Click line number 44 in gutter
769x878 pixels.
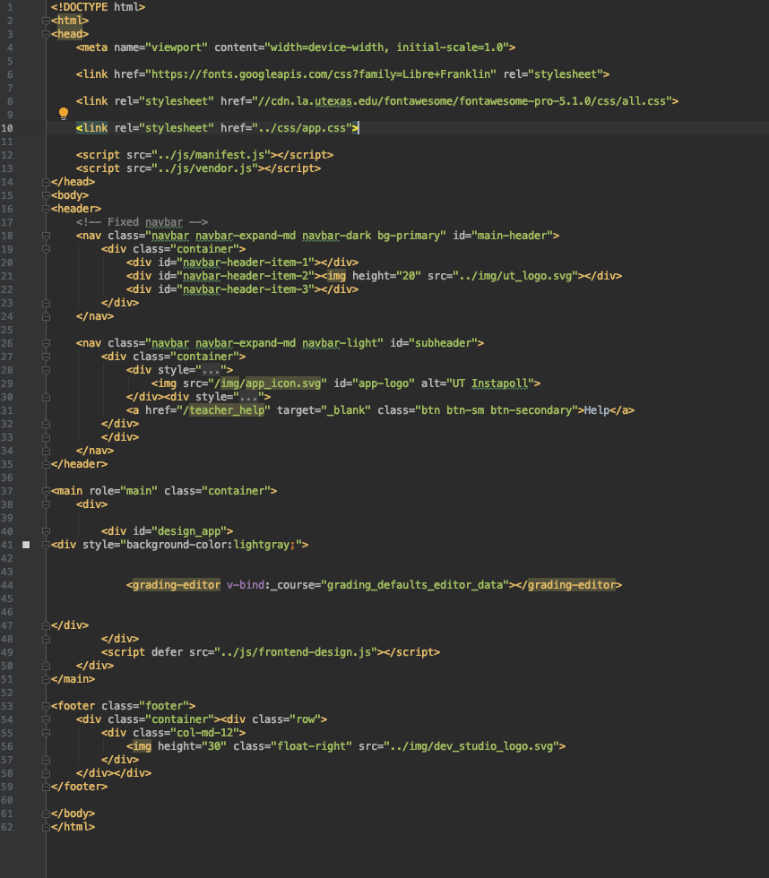[6, 585]
